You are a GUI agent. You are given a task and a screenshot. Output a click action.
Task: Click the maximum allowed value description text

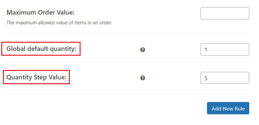(x=59, y=23)
